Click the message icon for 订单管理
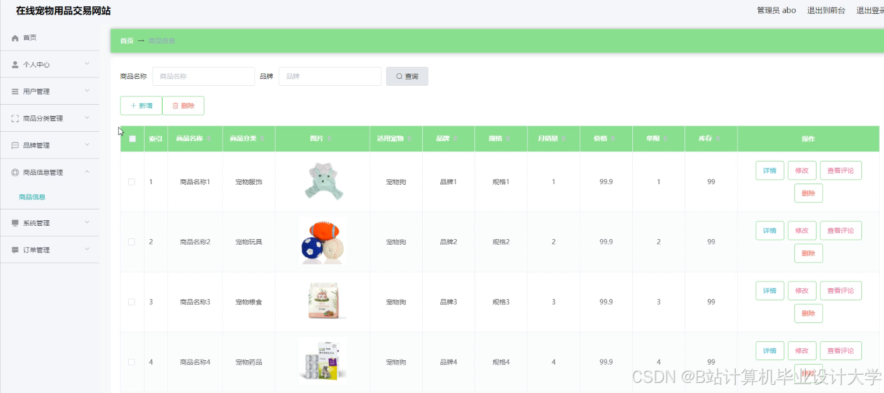 (x=15, y=250)
